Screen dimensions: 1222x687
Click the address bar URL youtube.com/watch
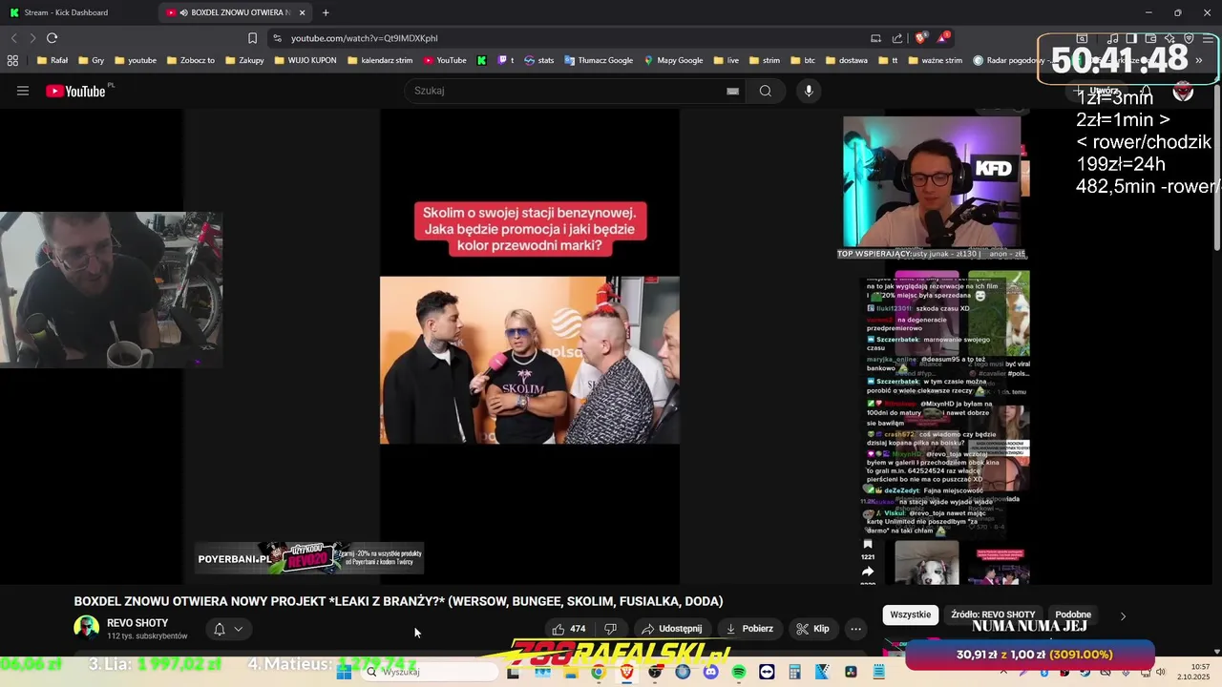click(x=364, y=38)
